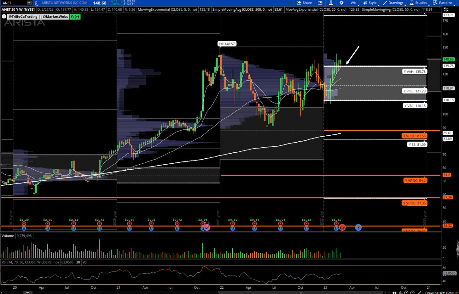Open the flask icon left of the gear

tap(331, 3)
